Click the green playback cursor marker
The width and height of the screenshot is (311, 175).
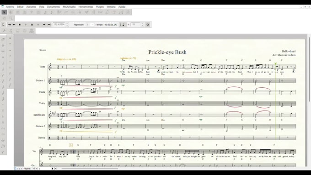pos(275,64)
